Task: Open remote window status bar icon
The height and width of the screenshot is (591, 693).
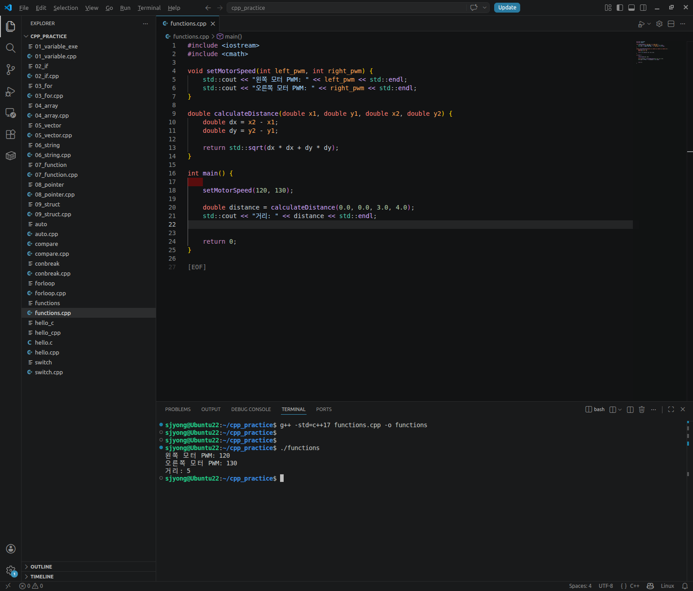Action: click(8, 586)
